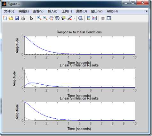Select the 'Response to Initial Conditions' title
The width and height of the screenshot is (152, 136).
tap(79, 32)
